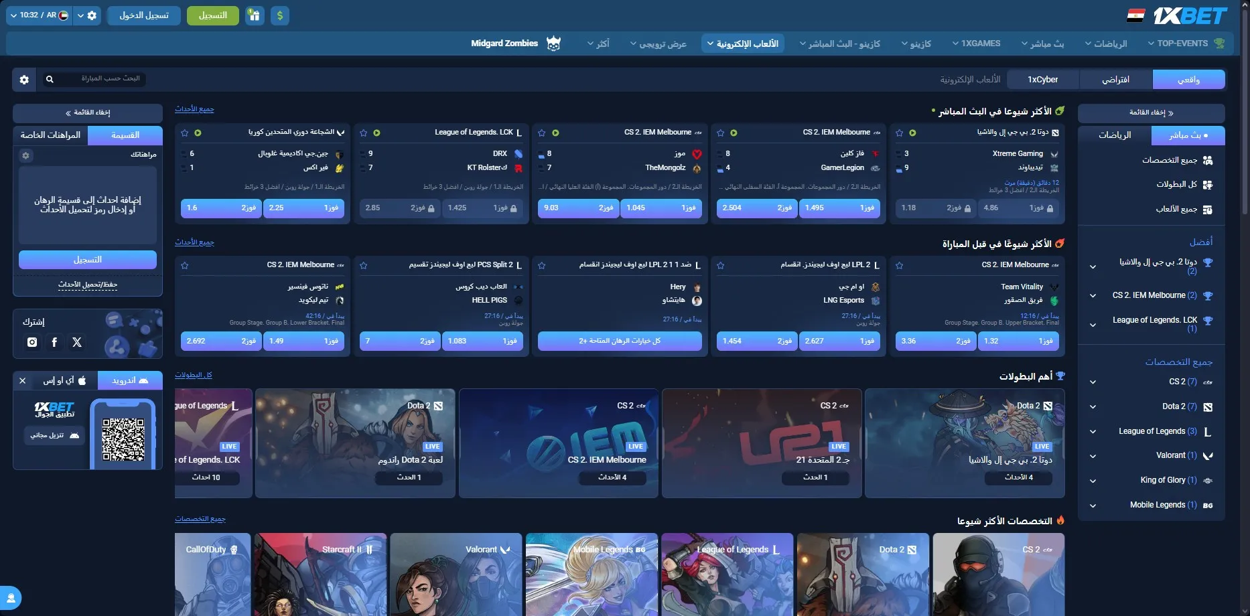This screenshot has height=616, width=1250.
Task: Open live chat support icon
Action: pos(11,597)
